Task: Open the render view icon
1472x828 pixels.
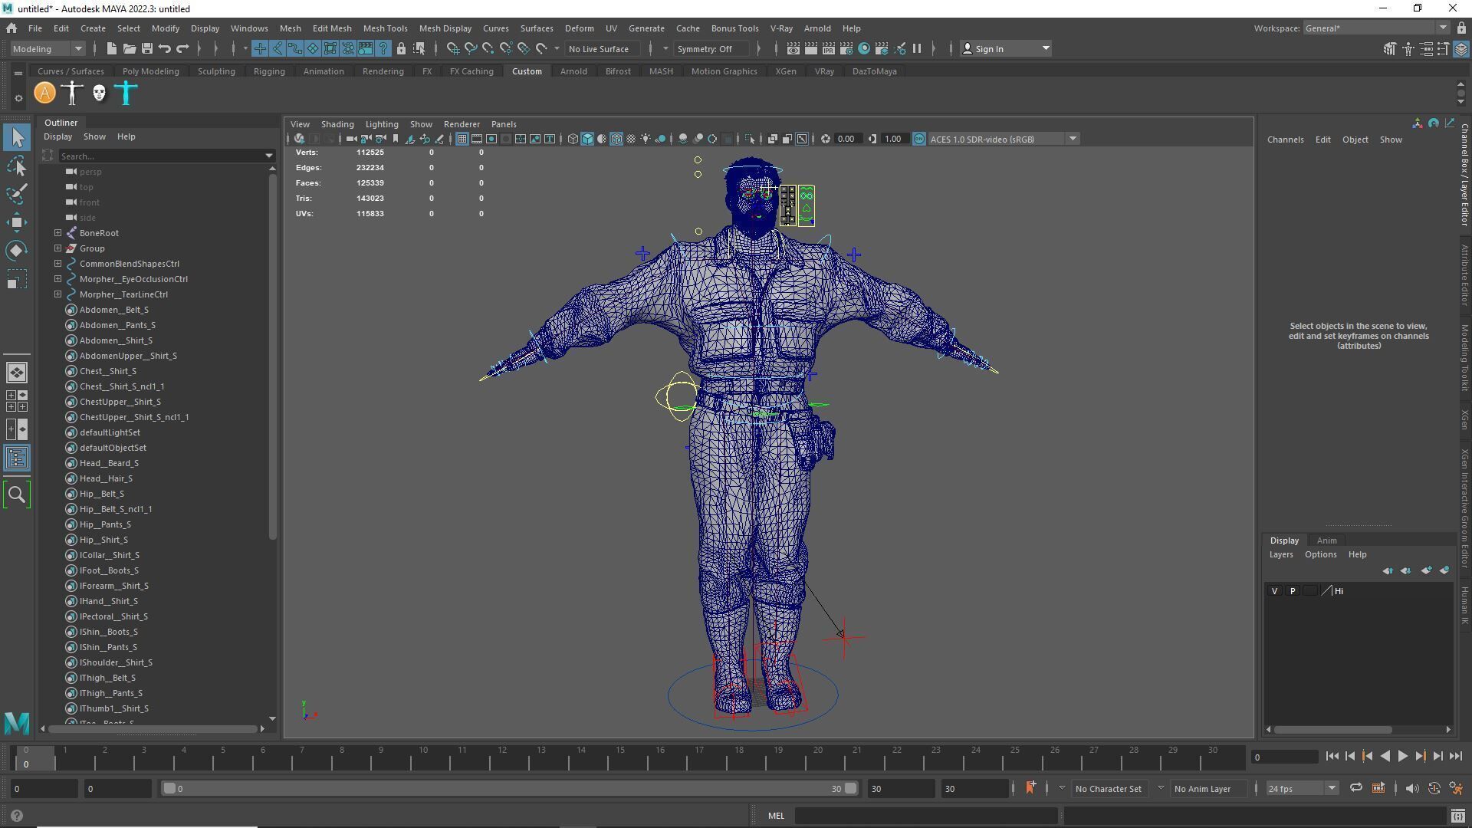Action: (792, 49)
